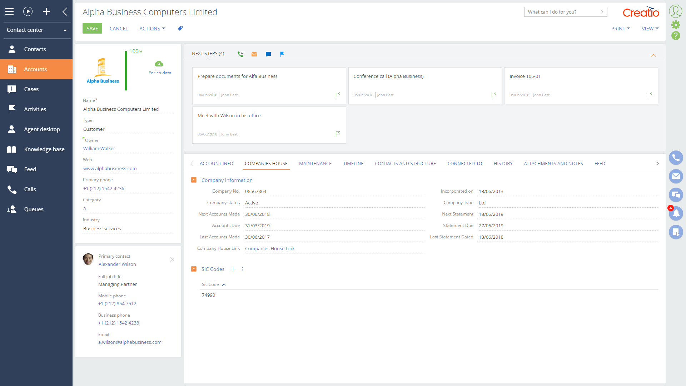
Task: Switch to Timeline tab
Action: pyautogui.click(x=353, y=163)
